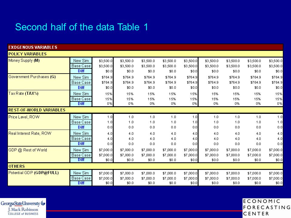This screenshot has width=291, height=218.
Task: Select Diff cell for Government Purchases
Action: tap(81, 88)
